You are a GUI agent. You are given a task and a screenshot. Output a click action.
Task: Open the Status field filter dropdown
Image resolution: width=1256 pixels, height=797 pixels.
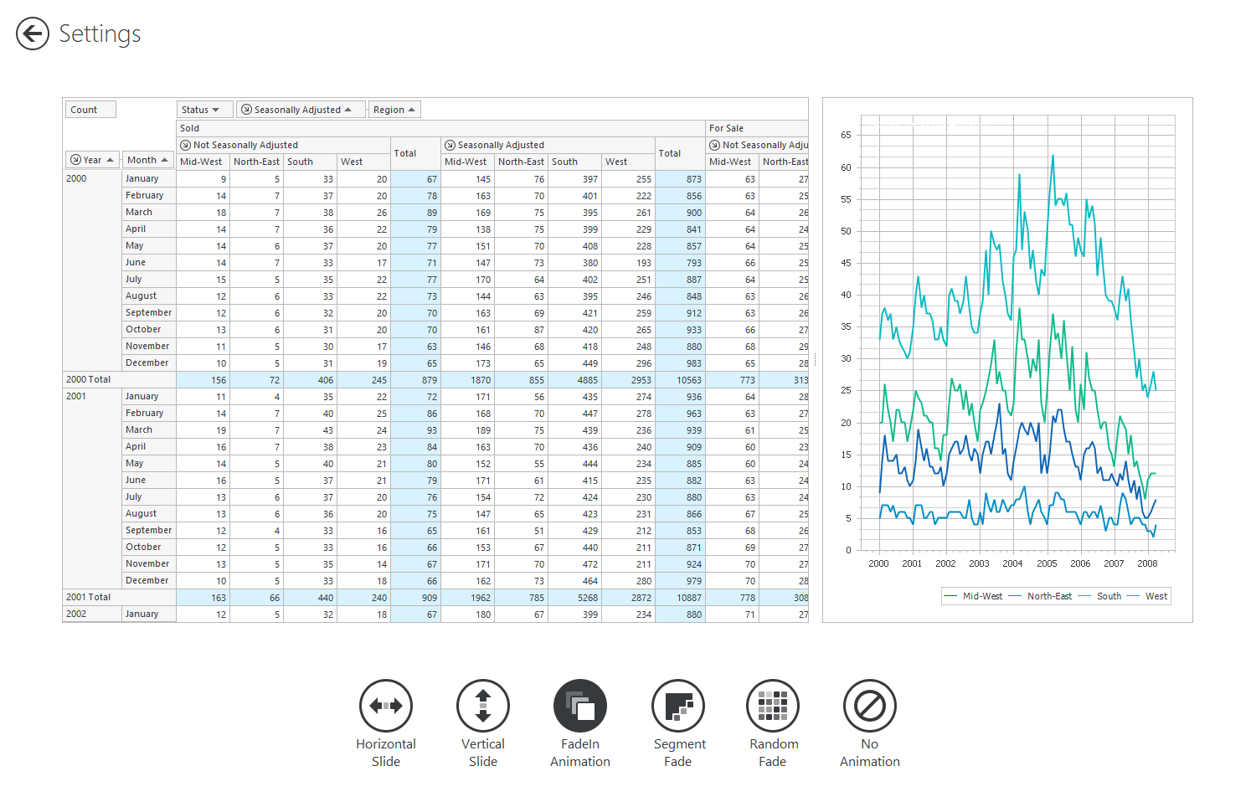215,110
